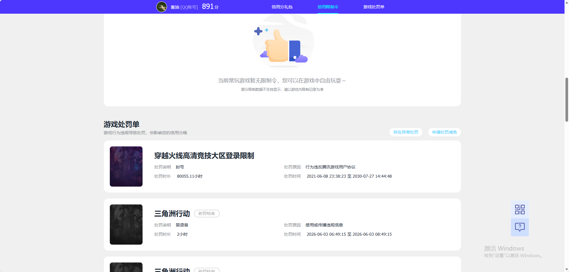Image resolution: width=569 pixels, height=272 pixels.
Task: Click scrollbar down arrow
Action: point(567,270)
